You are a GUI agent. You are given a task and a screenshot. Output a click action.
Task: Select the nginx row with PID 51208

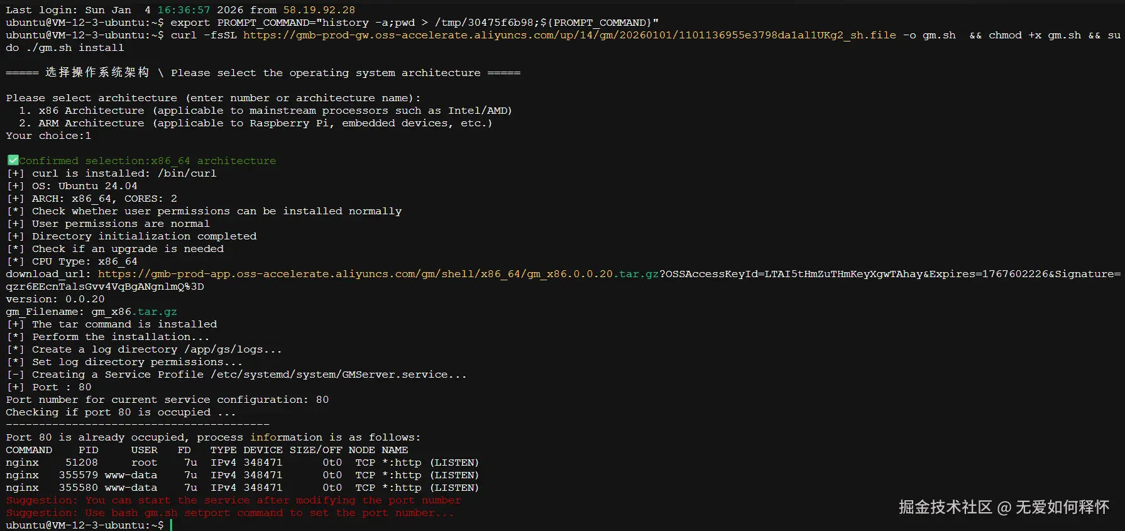[242, 463]
